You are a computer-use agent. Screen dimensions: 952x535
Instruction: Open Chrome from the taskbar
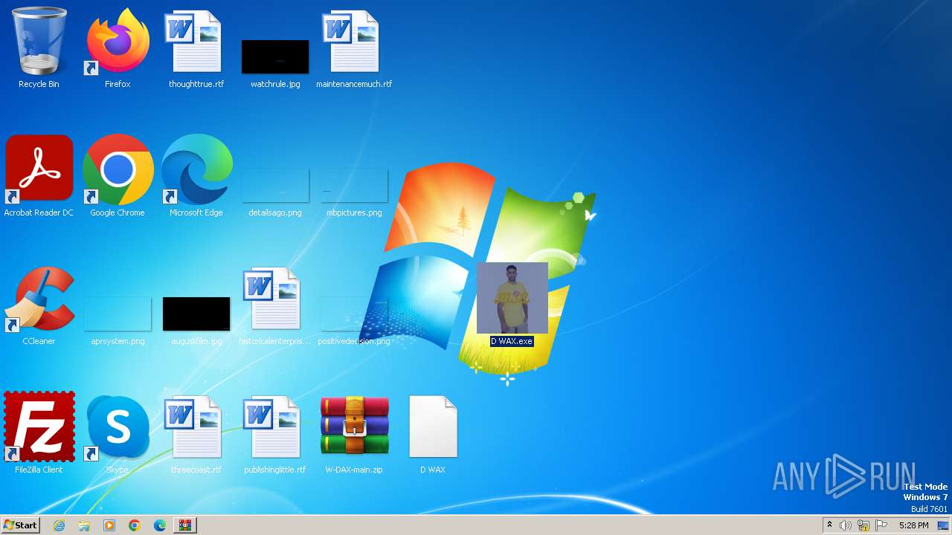[135, 525]
